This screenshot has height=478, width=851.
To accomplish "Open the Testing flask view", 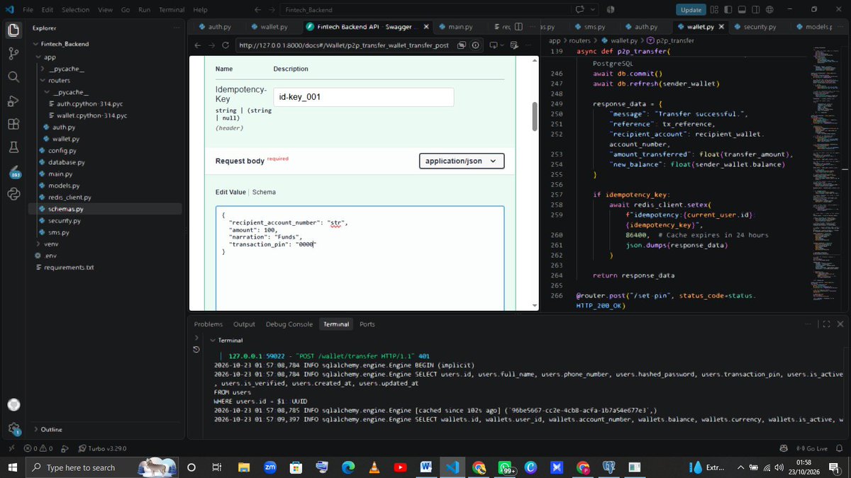I will 13,147.
